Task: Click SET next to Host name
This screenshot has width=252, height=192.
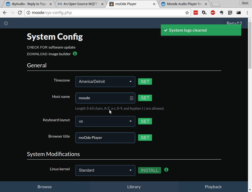Action: click(145, 98)
